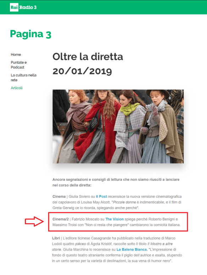Screen dimensions: 207x275
Task: Click the green top header bar
Action: point(103,7)
